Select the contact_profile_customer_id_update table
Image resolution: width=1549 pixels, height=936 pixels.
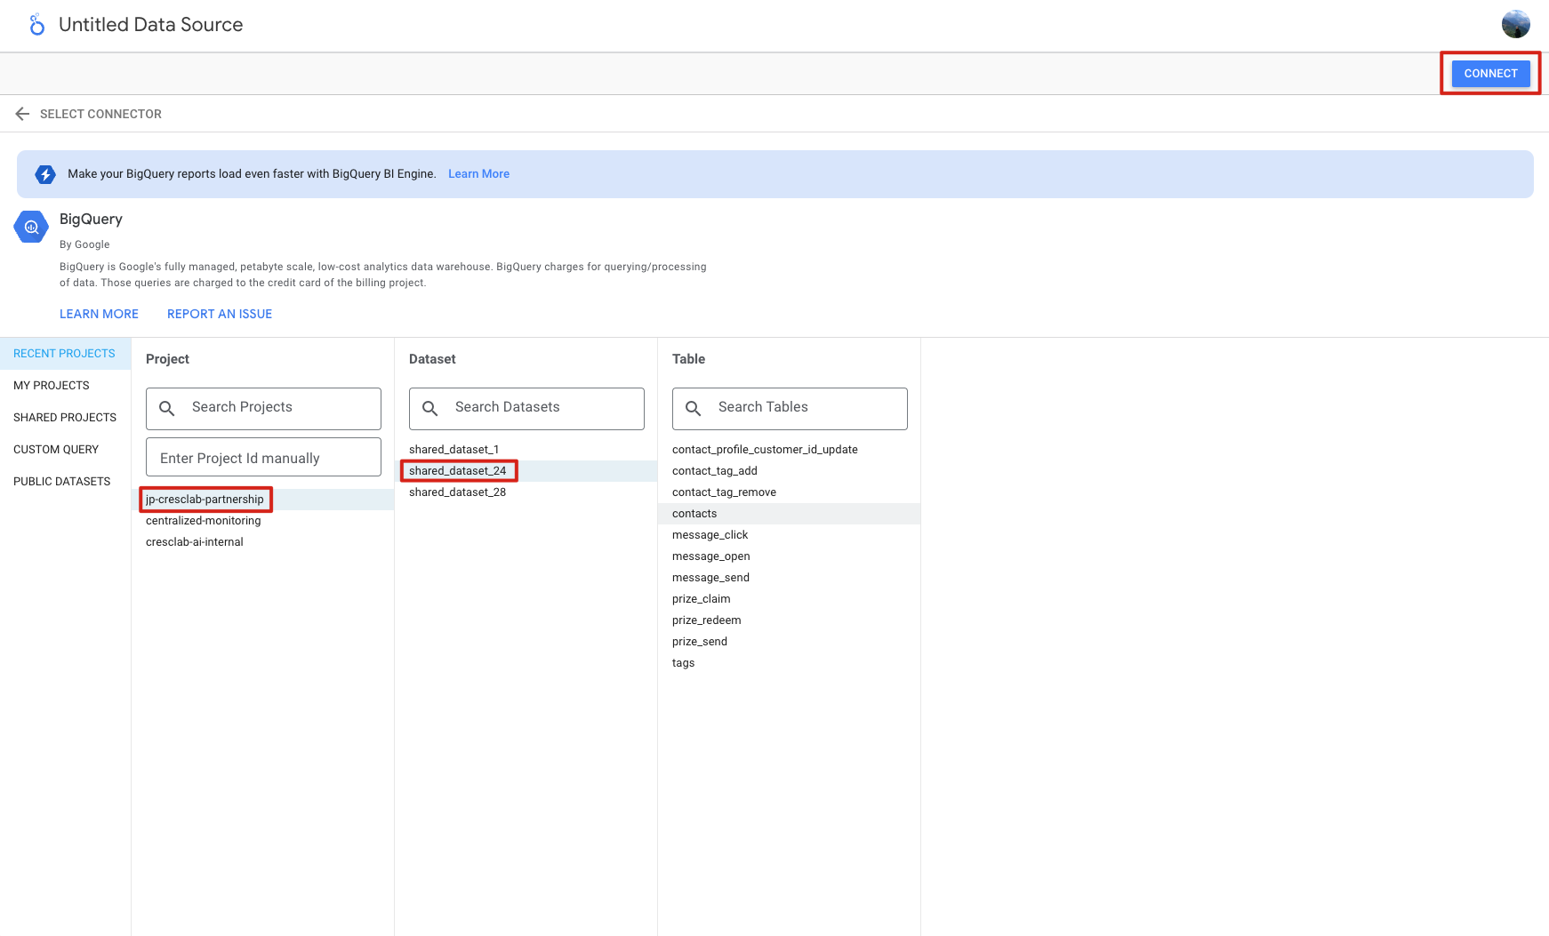pos(790,450)
